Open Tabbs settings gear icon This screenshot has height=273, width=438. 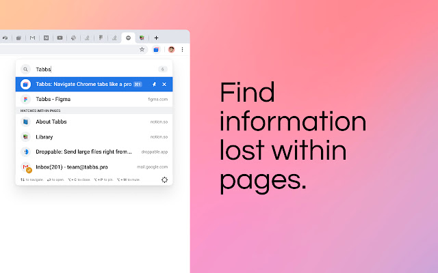pyautogui.click(x=164, y=179)
